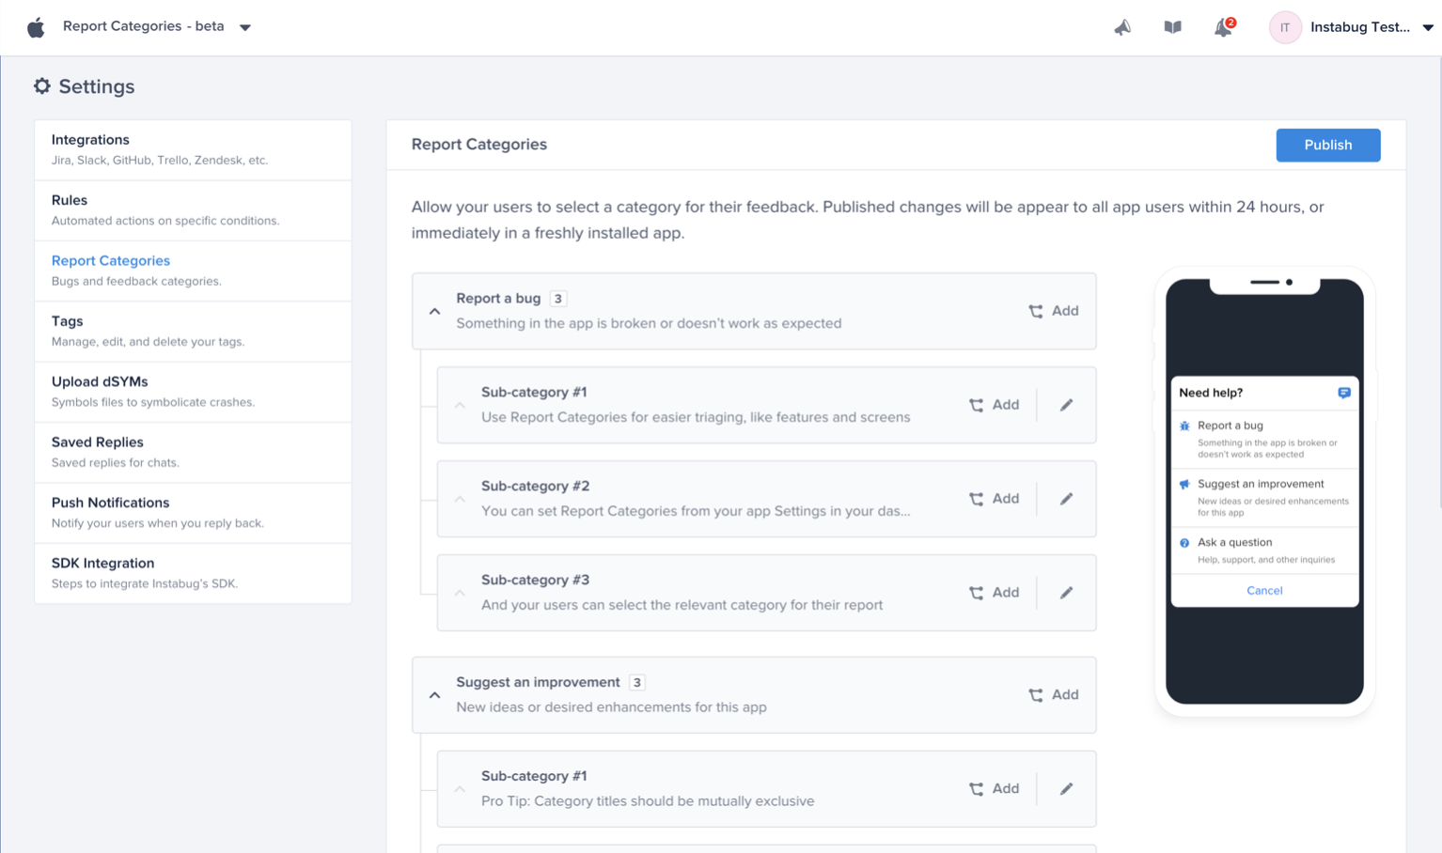Edit Sub-category #1 under Suggest an improvement
1442x853 pixels.
[1066, 789]
